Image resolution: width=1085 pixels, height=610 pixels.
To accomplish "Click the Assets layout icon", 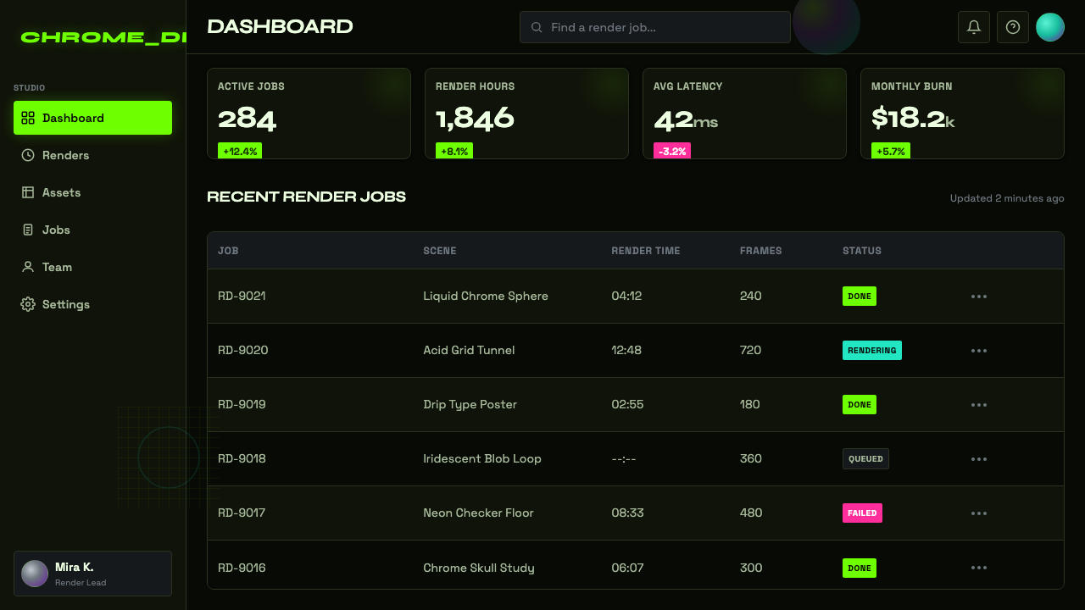I will 28,192.
